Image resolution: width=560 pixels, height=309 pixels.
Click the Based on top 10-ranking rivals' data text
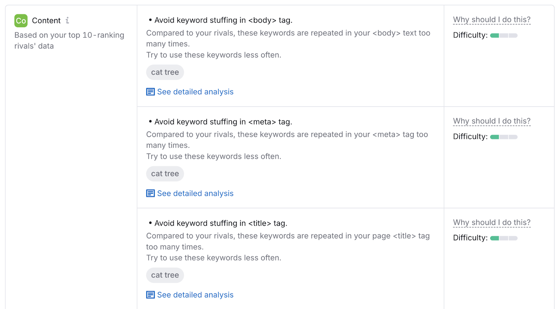(69, 40)
